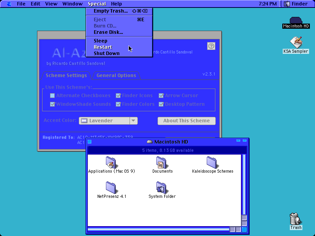Switch to the Scheme Settings tab
The height and width of the screenshot is (236, 315).
pyautogui.click(x=66, y=76)
